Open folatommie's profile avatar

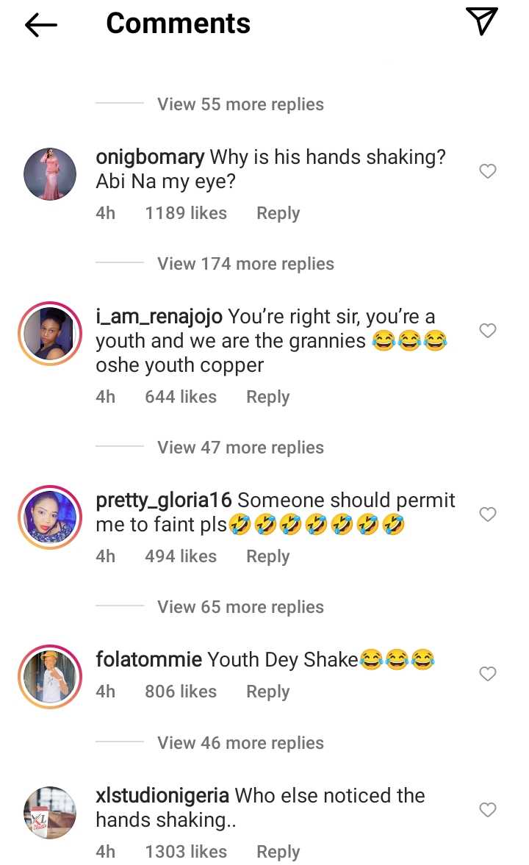(x=50, y=677)
